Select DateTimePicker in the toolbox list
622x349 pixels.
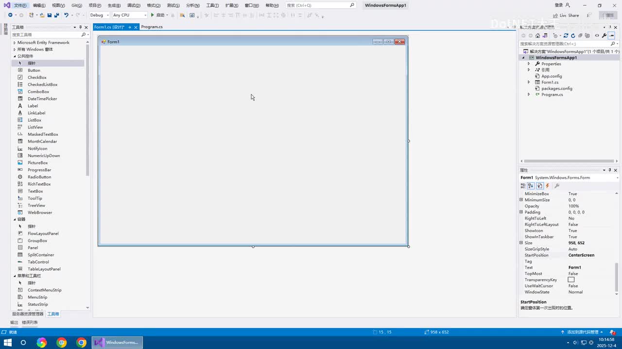point(42,99)
